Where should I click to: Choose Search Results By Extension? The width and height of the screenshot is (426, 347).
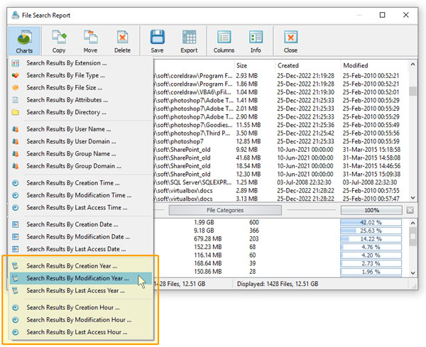pos(81,63)
